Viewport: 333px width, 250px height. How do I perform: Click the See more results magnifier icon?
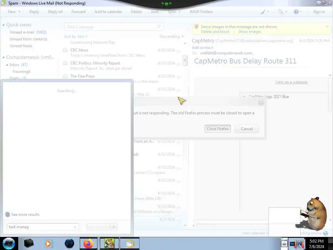click(7, 215)
